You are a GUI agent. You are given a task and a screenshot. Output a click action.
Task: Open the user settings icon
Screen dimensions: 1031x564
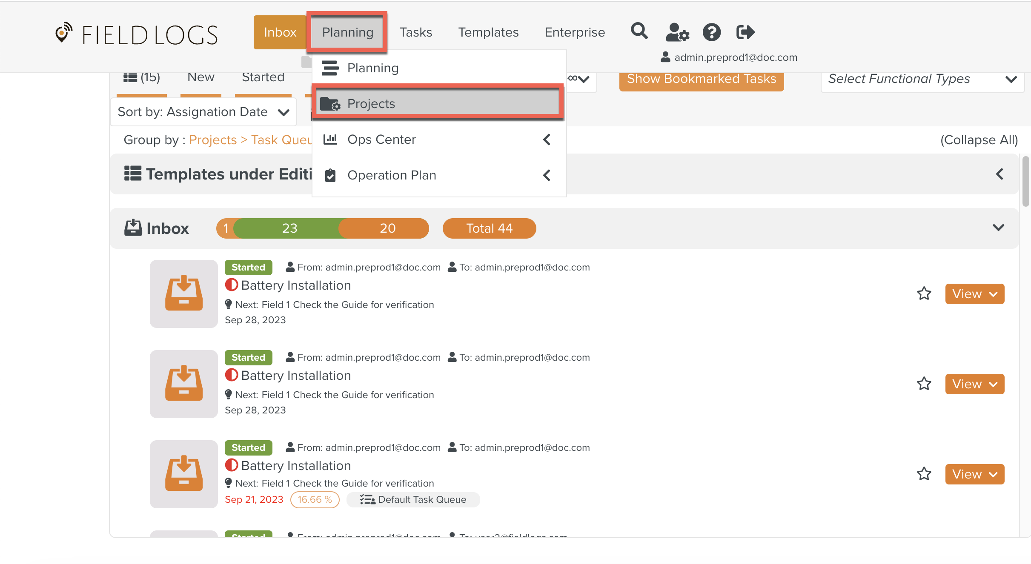[x=677, y=32]
